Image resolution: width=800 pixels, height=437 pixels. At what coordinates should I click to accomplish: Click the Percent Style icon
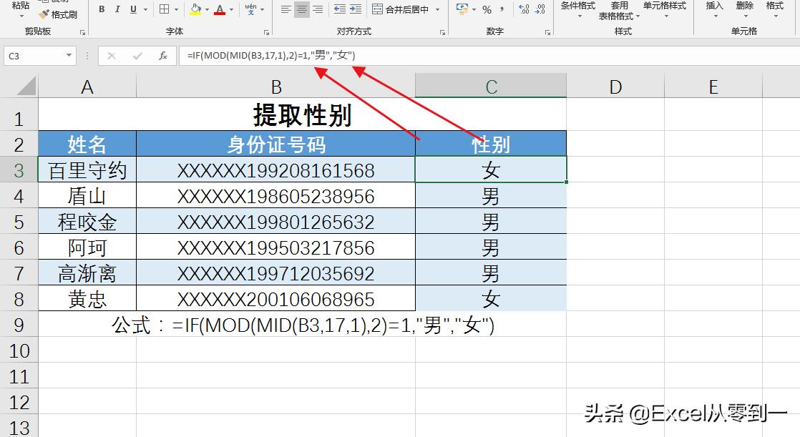[x=486, y=9]
